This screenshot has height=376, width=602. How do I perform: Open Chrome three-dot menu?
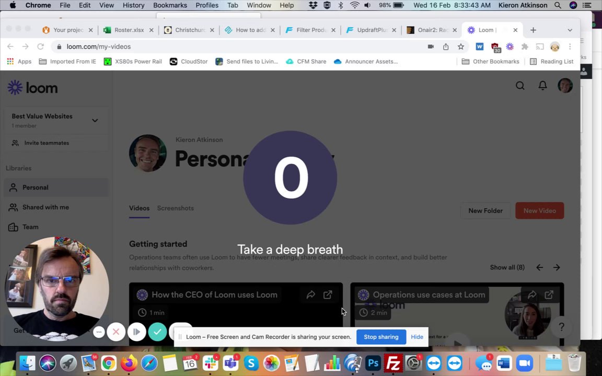(x=570, y=46)
